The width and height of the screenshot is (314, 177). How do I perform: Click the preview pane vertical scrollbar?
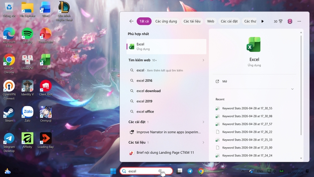[301, 85]
